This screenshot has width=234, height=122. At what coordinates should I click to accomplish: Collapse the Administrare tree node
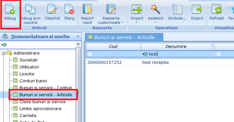(3, 53)
